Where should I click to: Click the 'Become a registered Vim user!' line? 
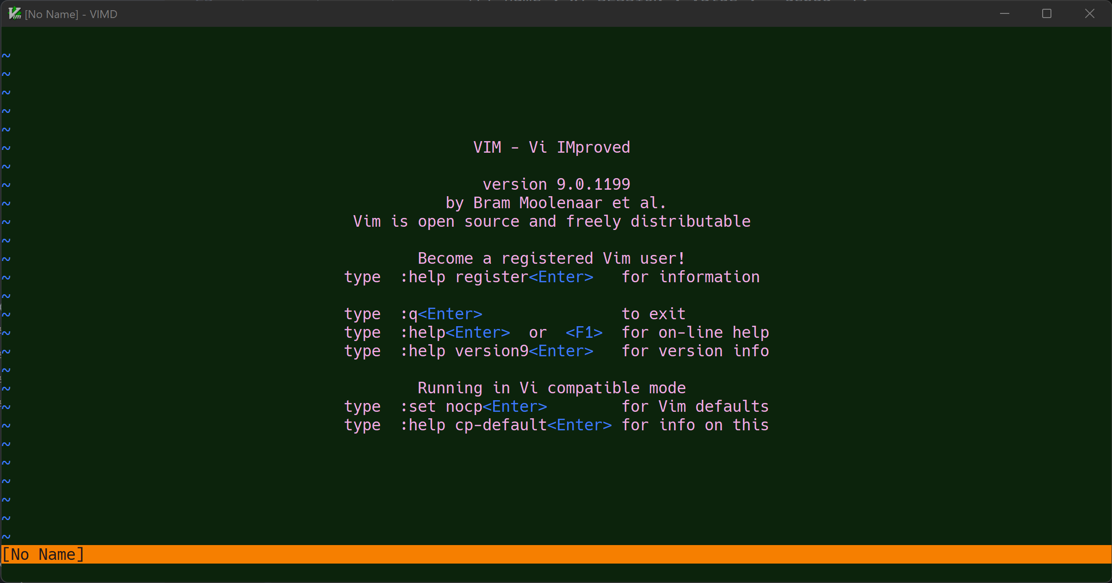pos(551,258)
